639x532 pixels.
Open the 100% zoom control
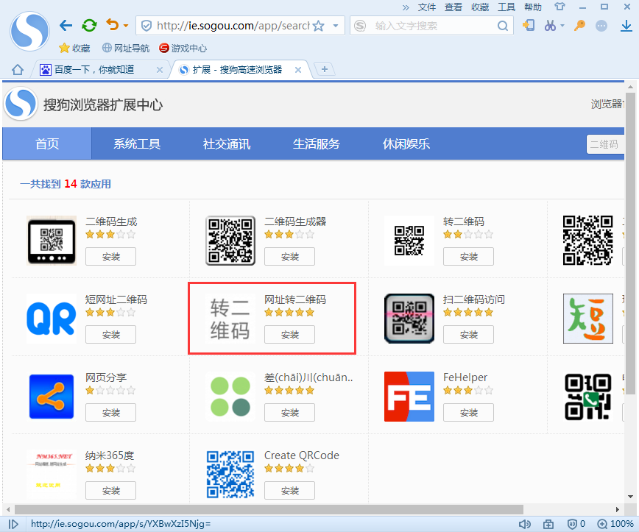tap(615, 524)
